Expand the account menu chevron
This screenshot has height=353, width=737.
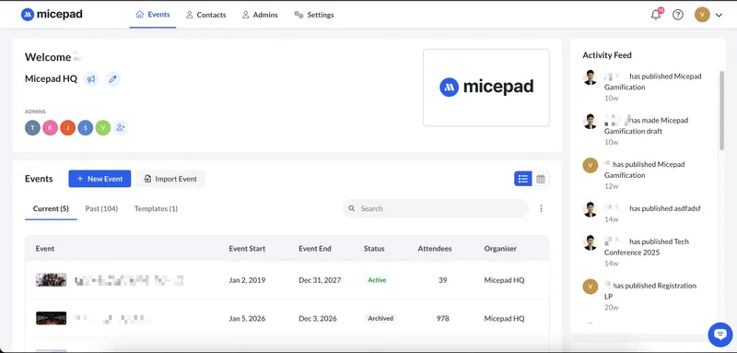click(x=719, y=15)
